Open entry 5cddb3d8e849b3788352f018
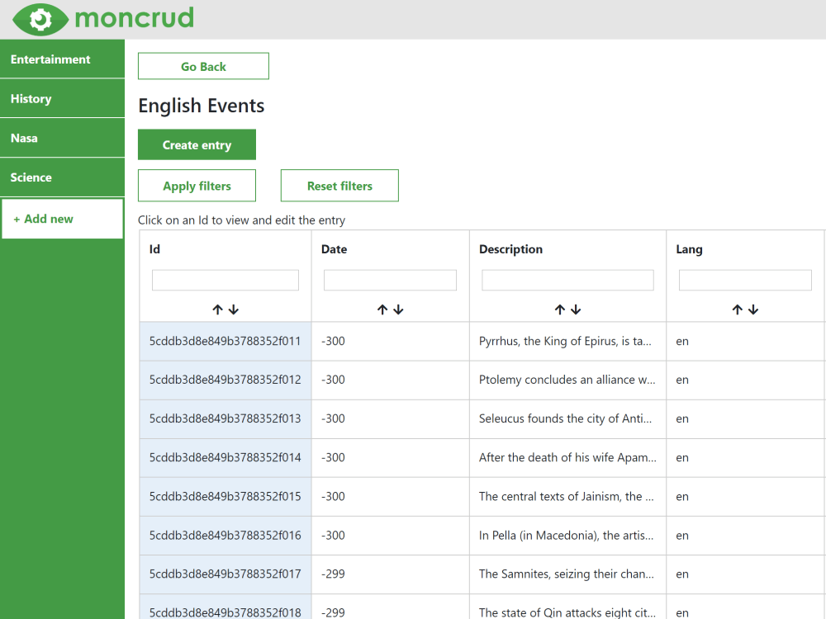Viewport: 826px width, 619px height. [x=225, y=612]
